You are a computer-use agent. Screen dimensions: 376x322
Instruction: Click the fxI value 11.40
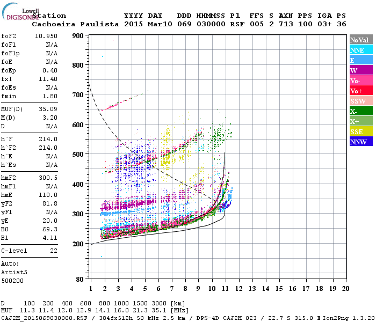48,79
